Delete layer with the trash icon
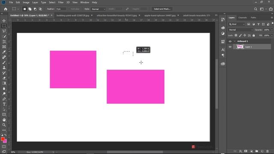Screen dimensions: 274x154 pos(268,151)
